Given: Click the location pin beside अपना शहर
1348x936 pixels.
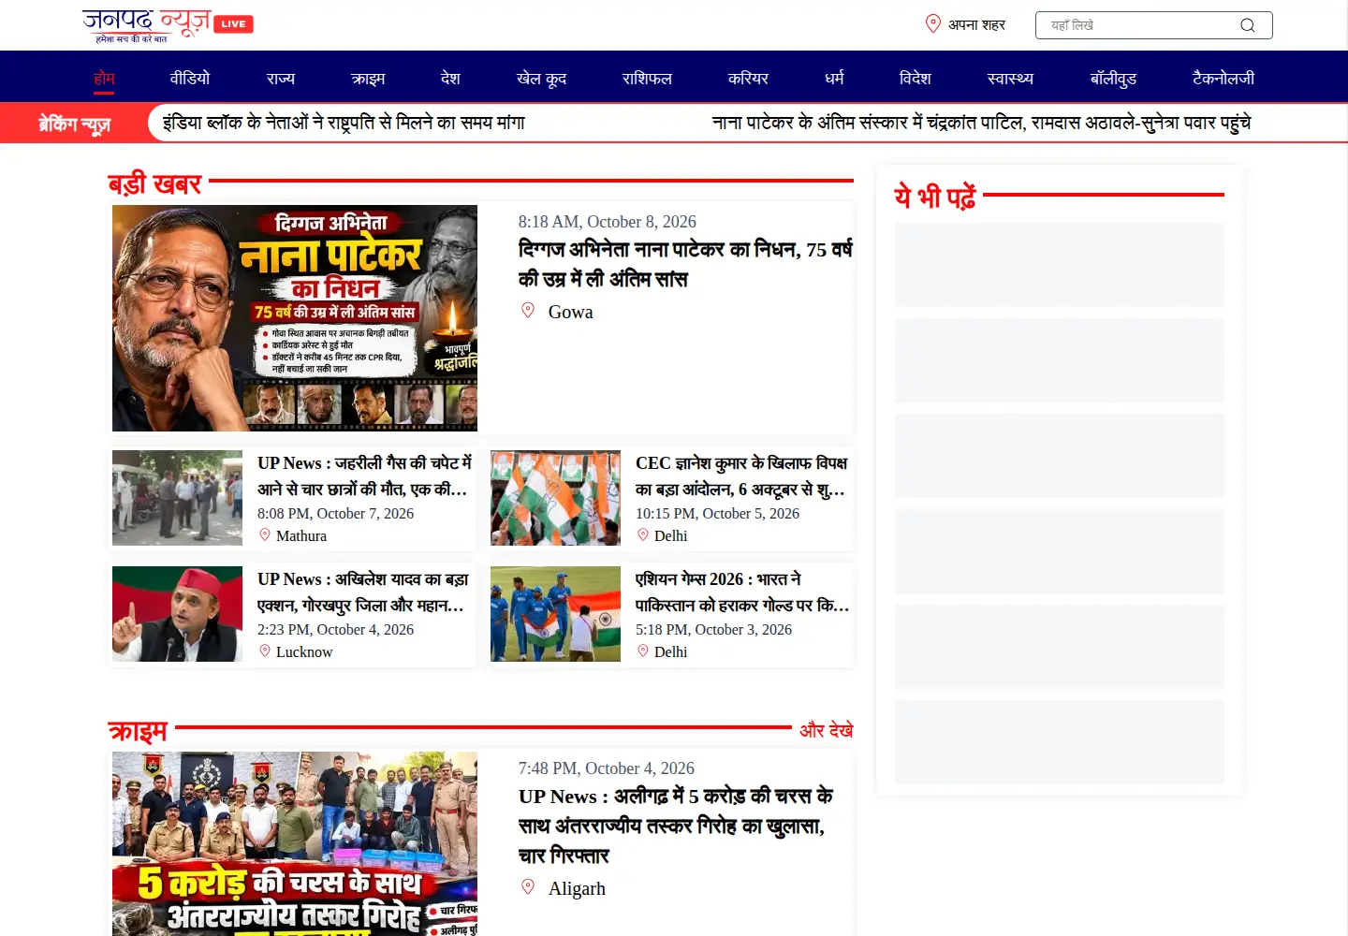Looking at the screenshot, I should tap(933, 24).
